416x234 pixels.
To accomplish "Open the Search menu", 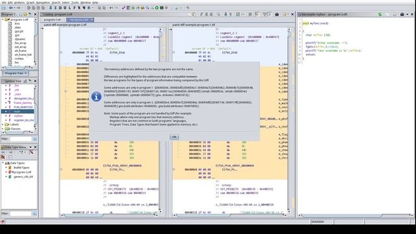I will point(56,3).
